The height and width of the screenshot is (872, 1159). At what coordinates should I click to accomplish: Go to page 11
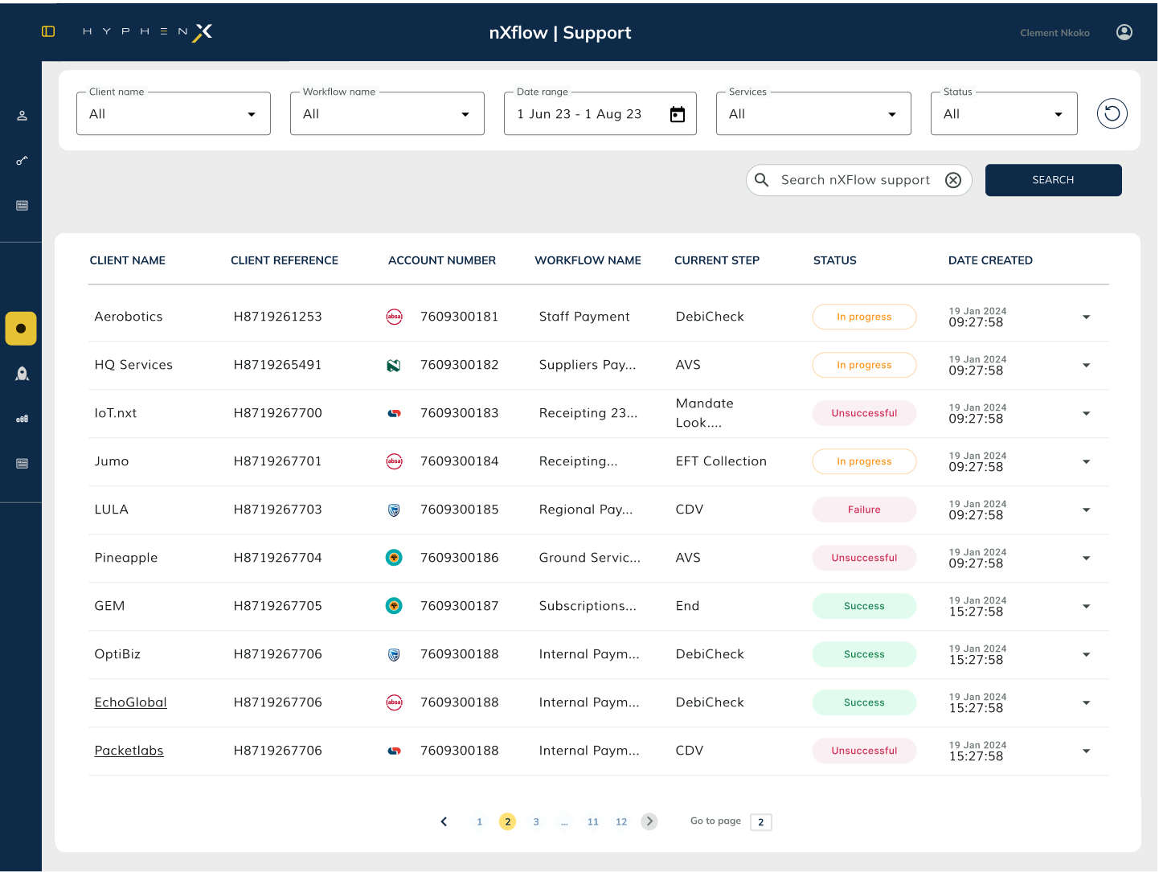click(x=593, y=821)
